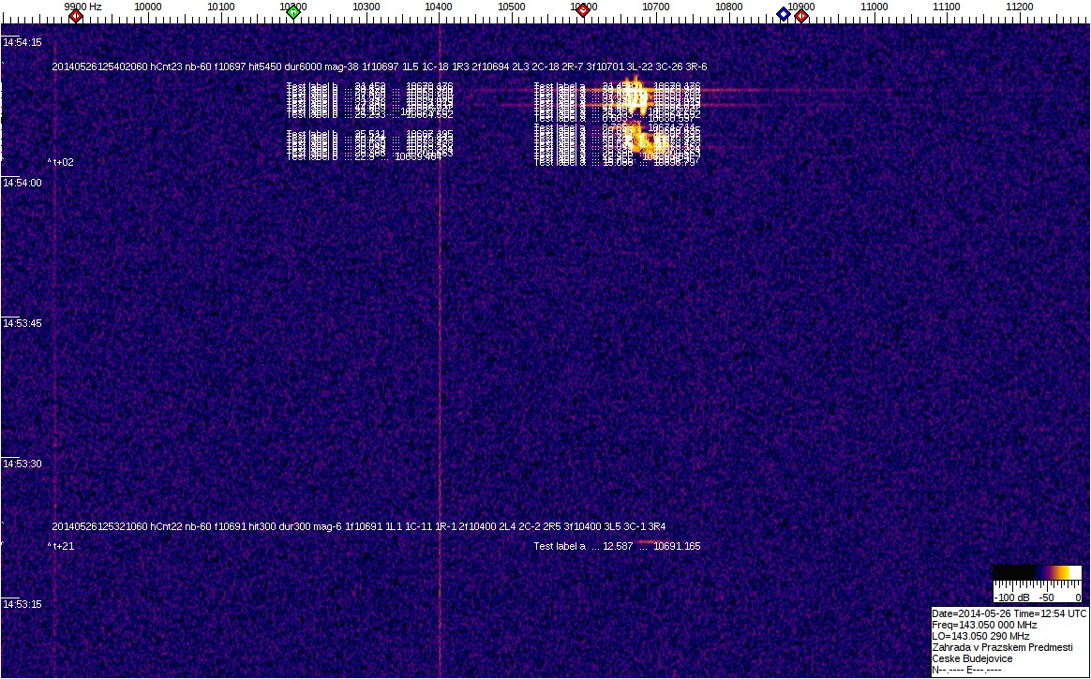Select the blue diamond frequency marker
The image size is (1091, 679).
click(x=784, y=13)
